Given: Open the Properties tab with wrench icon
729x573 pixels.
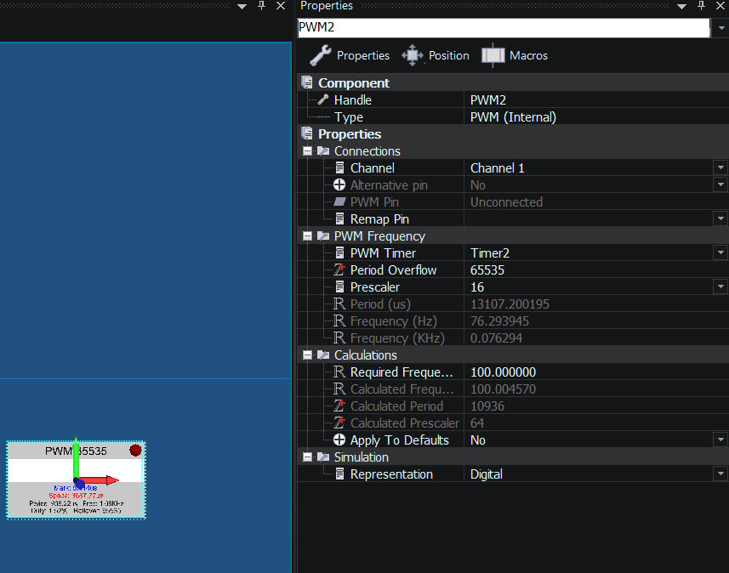Looking at the screenshot, I should 350,56.
